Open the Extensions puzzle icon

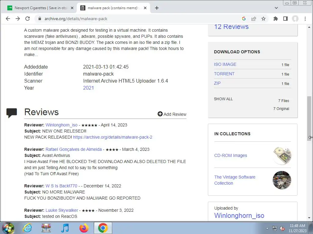276,19
